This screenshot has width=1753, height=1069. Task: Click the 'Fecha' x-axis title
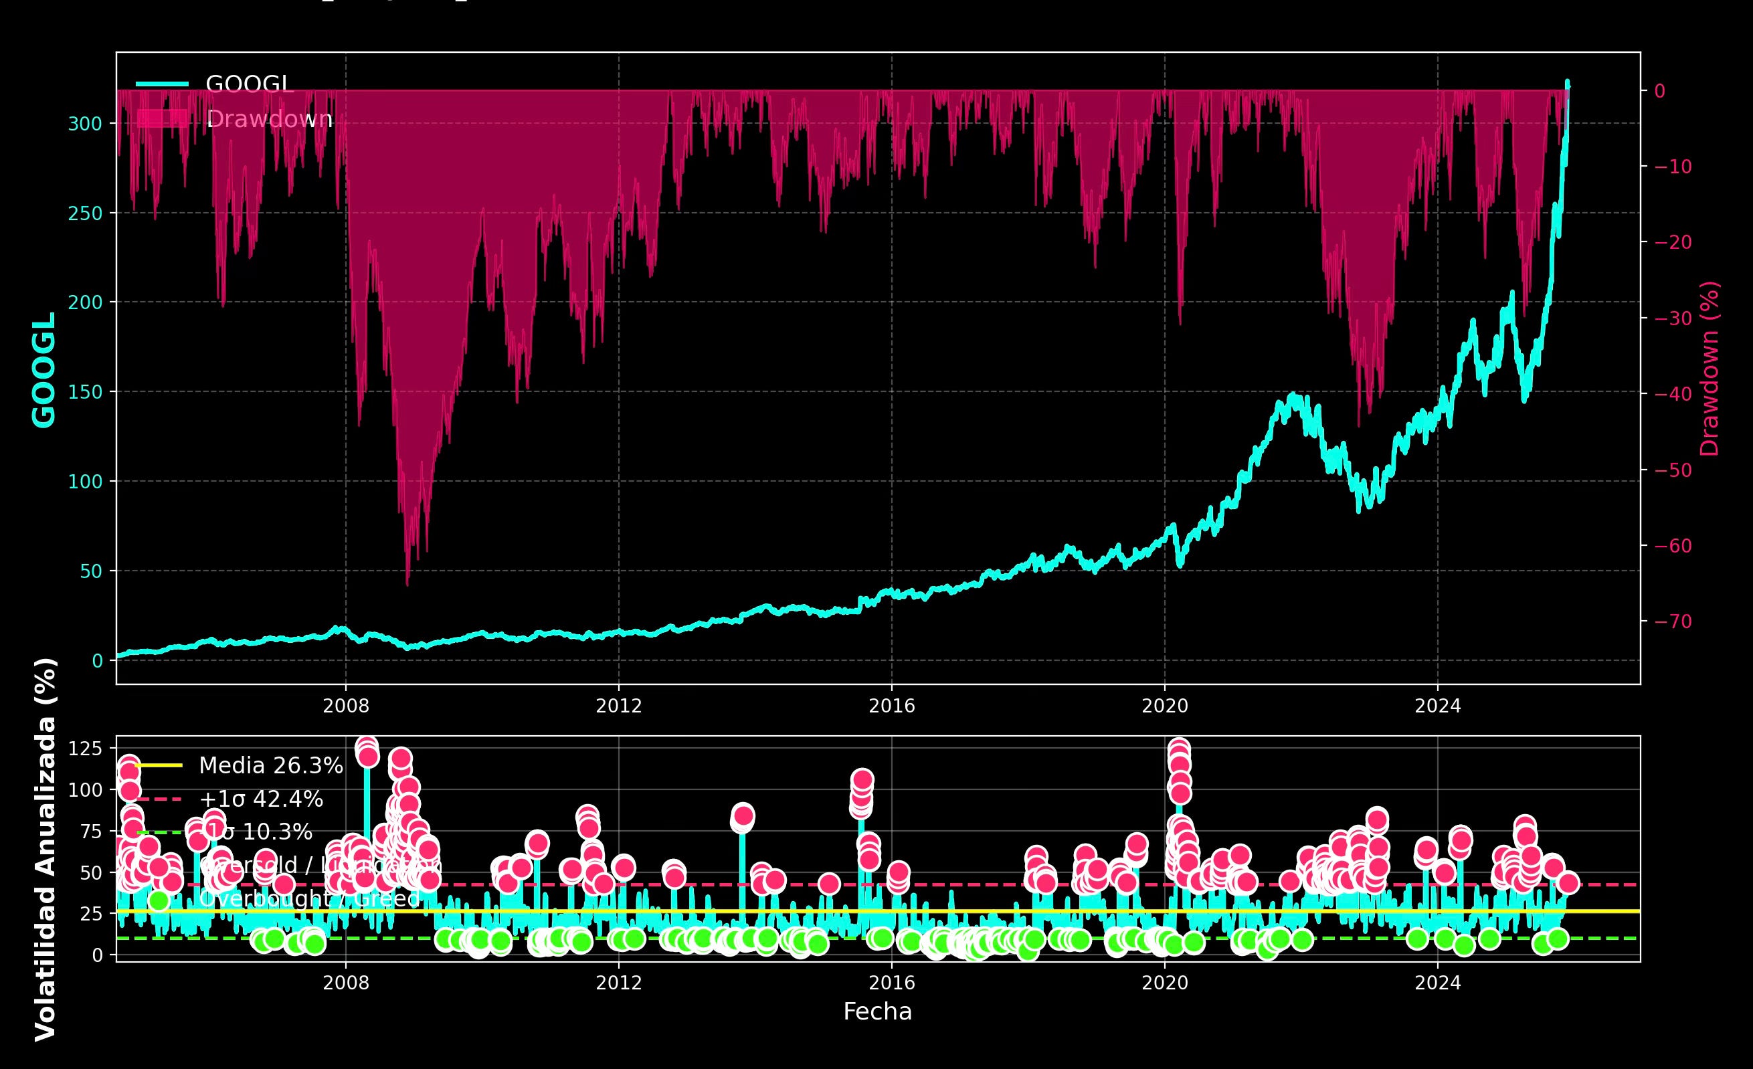(877, 1011)
